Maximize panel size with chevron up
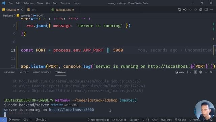 click(x=206, y=72)
